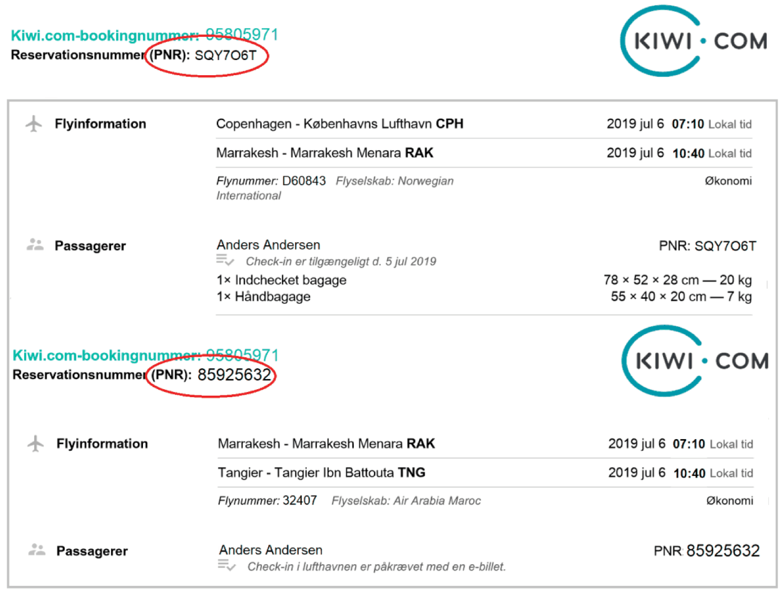Click Økonomi class on Air Arabia flight
Image resolution: width=783 pixels, height=591 pixels.
point(730,501)
